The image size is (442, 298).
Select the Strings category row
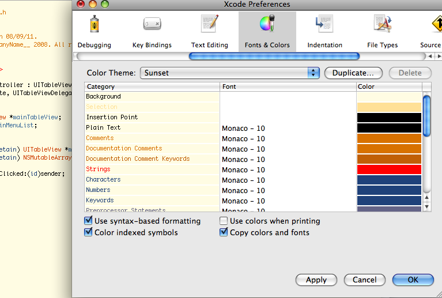tap(152, 169)
